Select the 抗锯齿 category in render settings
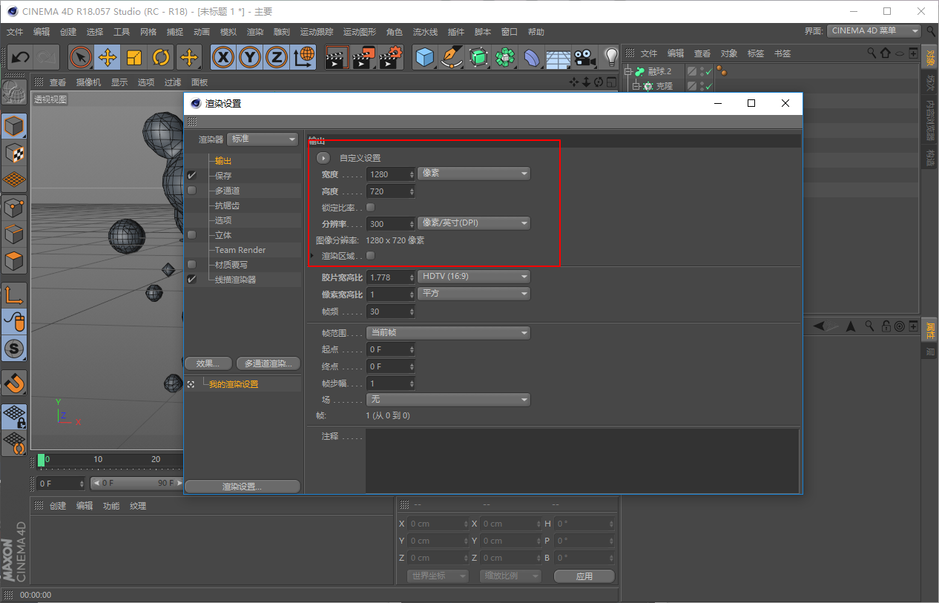 [228, 205]
